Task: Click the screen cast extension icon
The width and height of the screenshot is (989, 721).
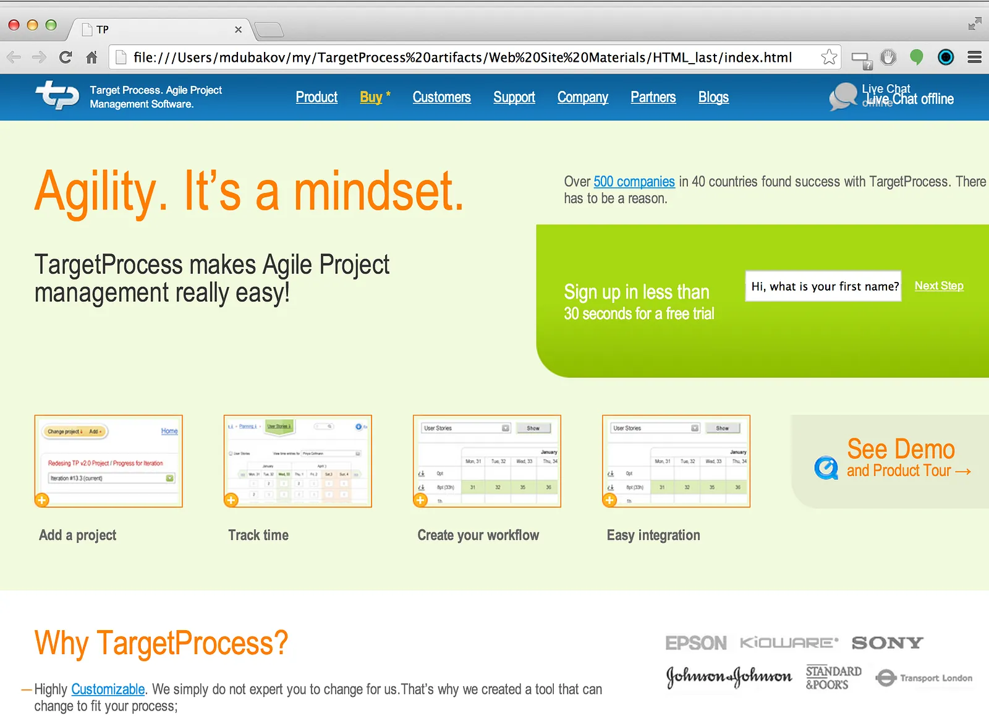Action: pyautogui.click(x=862, y=60)
